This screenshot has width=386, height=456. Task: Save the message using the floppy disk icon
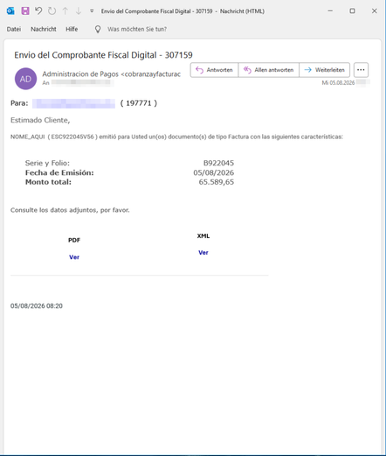click(x=25, y=11)
